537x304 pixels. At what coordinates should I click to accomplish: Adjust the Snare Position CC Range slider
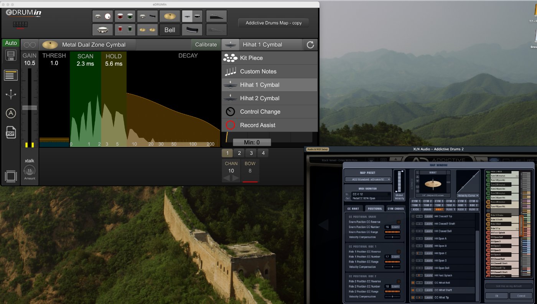[x=392, y=232]
